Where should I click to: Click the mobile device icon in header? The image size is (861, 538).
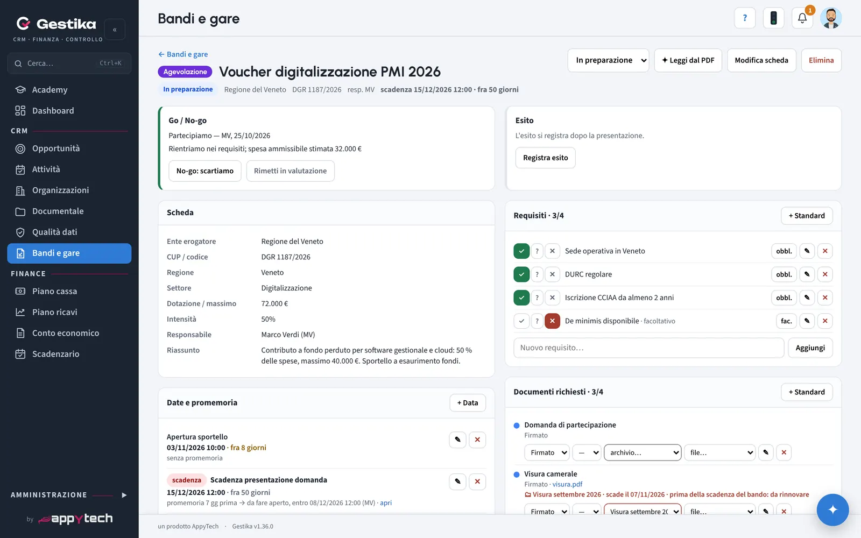click(773, 18)
